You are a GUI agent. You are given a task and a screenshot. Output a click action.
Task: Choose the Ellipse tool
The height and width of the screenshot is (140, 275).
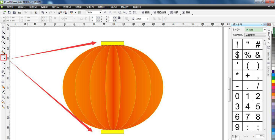pyautogui.click(x=3, y=62)
